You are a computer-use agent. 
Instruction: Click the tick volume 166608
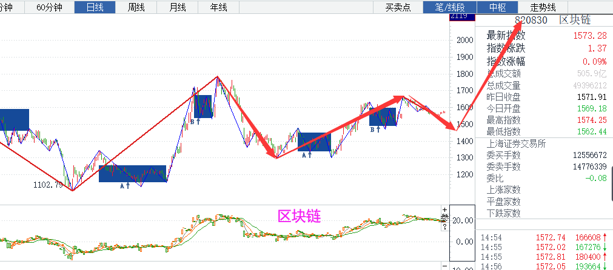(x=588, y=237)
